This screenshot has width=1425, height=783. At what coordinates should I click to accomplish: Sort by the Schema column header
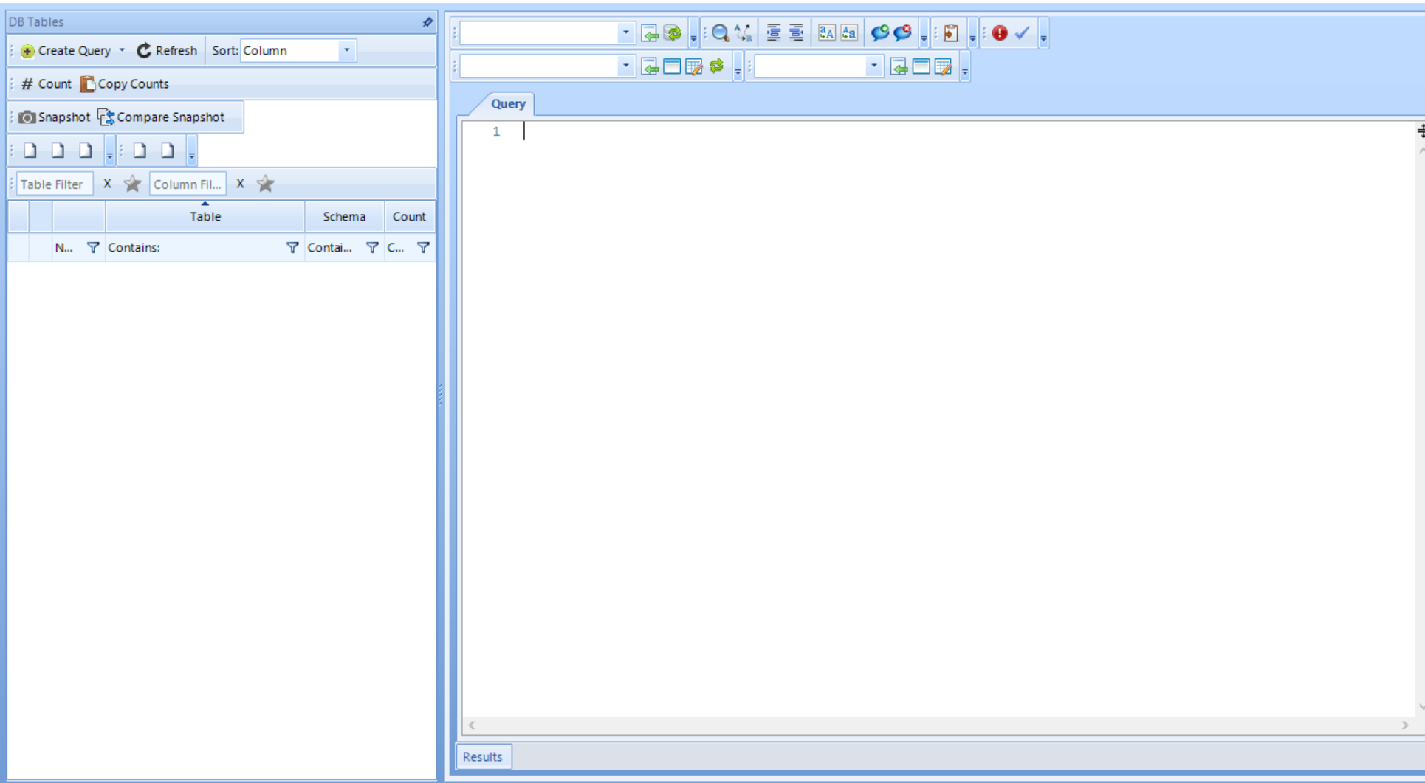click(x=344, y=216)
